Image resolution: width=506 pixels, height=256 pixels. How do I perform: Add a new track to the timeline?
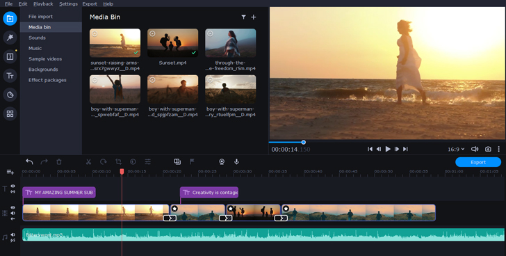[10, 172]
